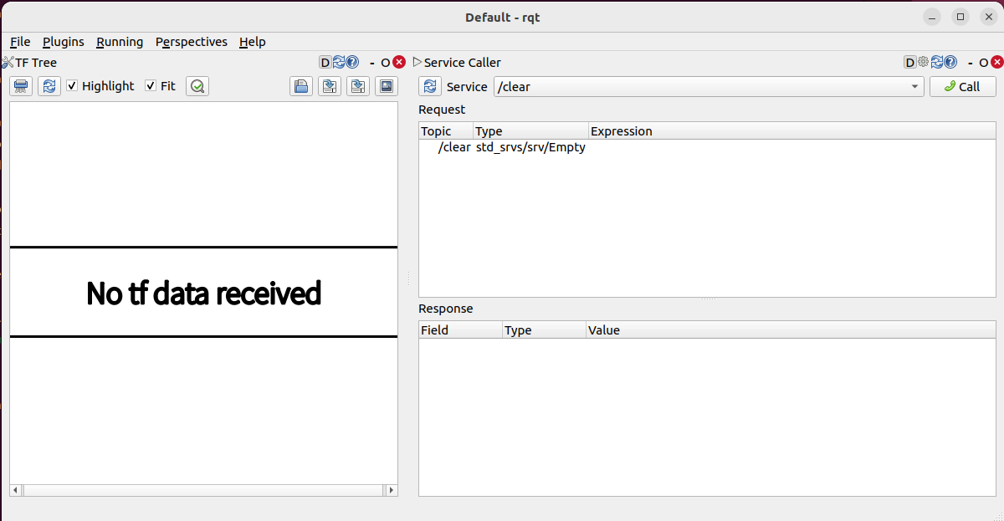Reload the Service Caller plugin
The image size is (1004, 521).
click(937, 62)
